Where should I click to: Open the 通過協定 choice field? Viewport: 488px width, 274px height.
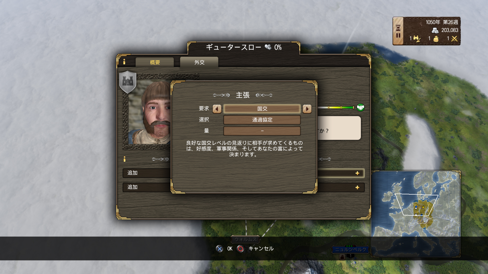click(x=262, y=120)
